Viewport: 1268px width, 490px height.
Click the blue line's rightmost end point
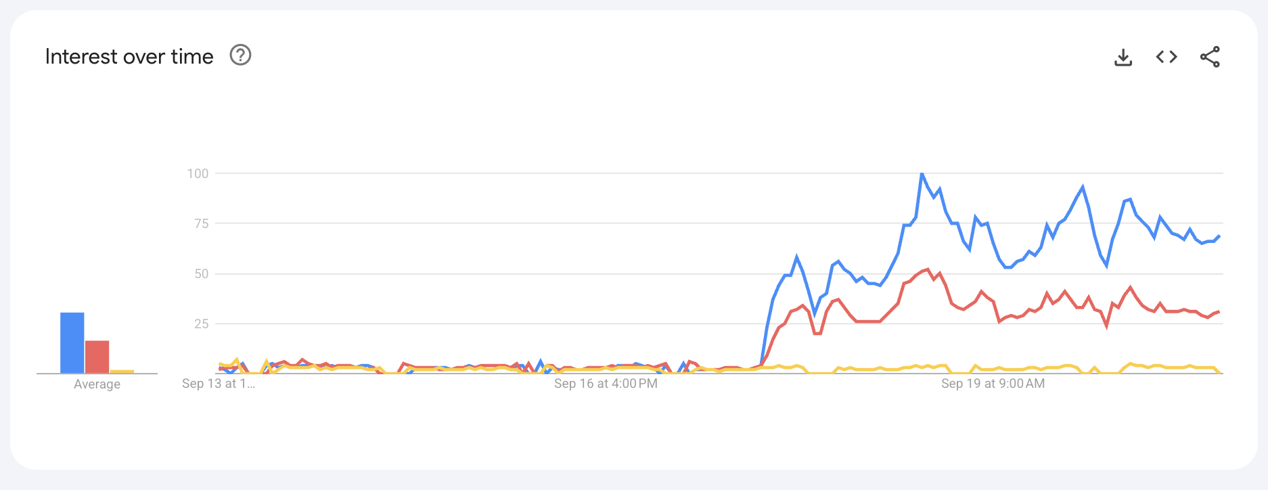(x=1219, y=236)
